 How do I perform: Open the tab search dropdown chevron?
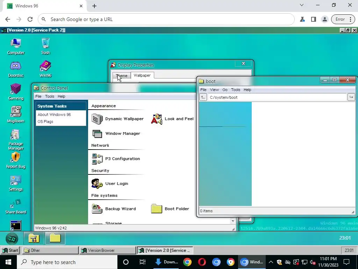[x=302, y=5]
